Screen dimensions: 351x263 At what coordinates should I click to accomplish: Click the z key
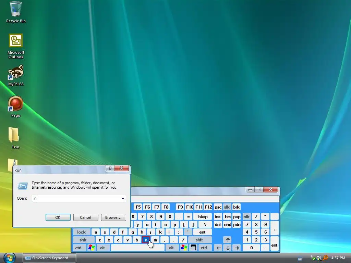(100, 240)
